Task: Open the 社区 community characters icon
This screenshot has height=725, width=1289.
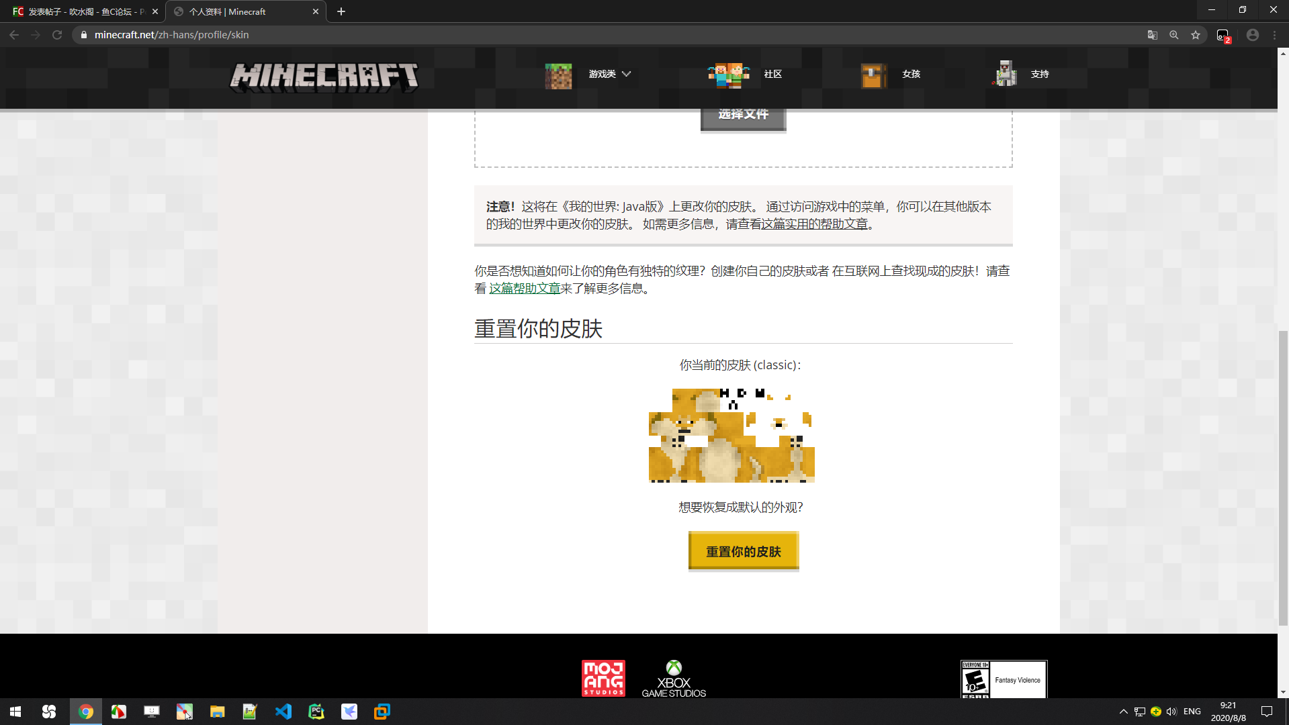Action: click(x=728, y=75)
